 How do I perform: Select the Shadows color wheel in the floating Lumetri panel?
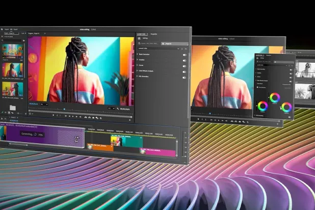tap(262, 106)
